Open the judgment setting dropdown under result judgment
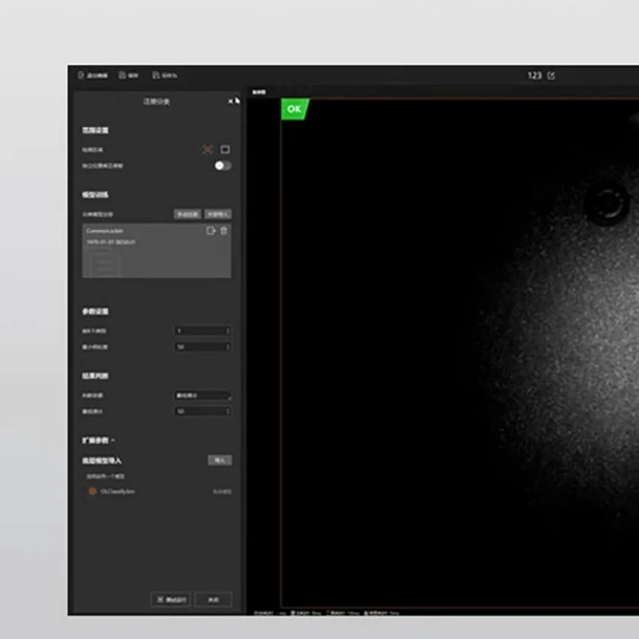Screen dimensions: 639x639 click(203, 395)
